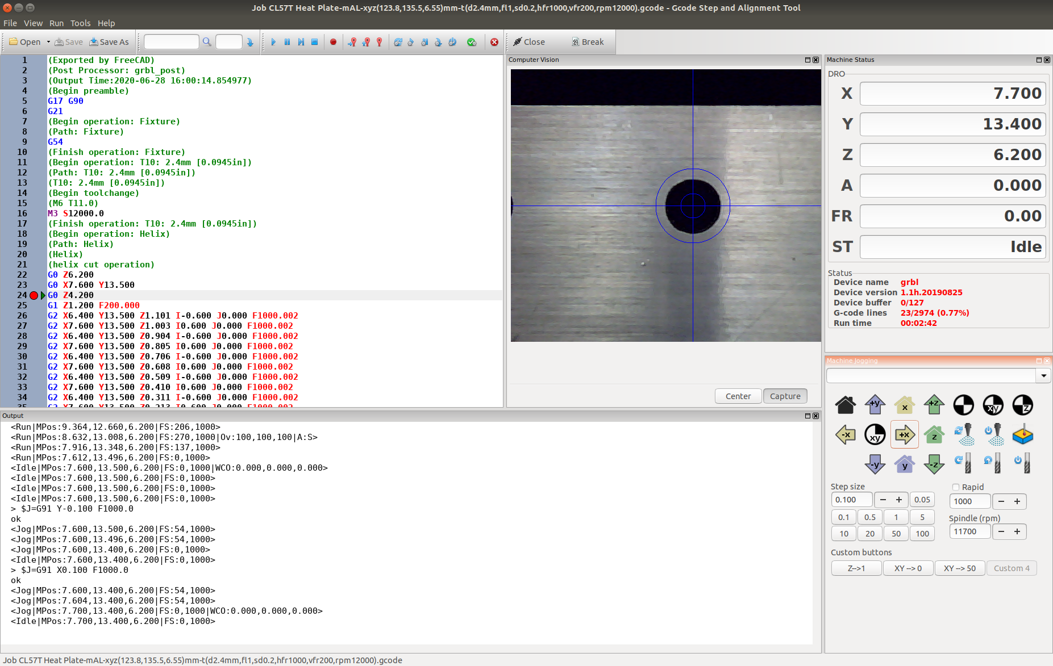Click the X DRO value field

click(953, 94)
